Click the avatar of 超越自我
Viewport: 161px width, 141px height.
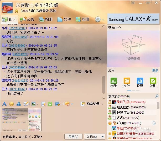pos(114,112)
